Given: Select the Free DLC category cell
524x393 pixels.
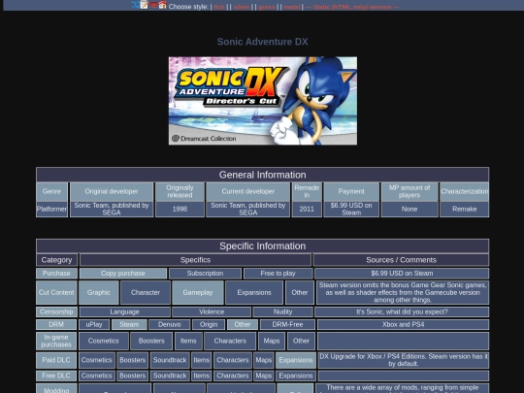Looking at the screenshot, I should [x=56, y=376].
